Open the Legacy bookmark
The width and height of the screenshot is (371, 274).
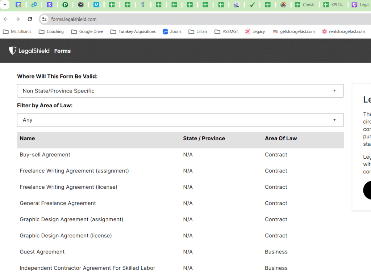coord(255,31)
